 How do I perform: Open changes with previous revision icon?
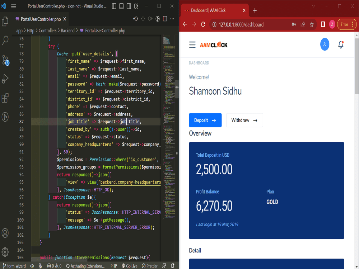point(136,19)
